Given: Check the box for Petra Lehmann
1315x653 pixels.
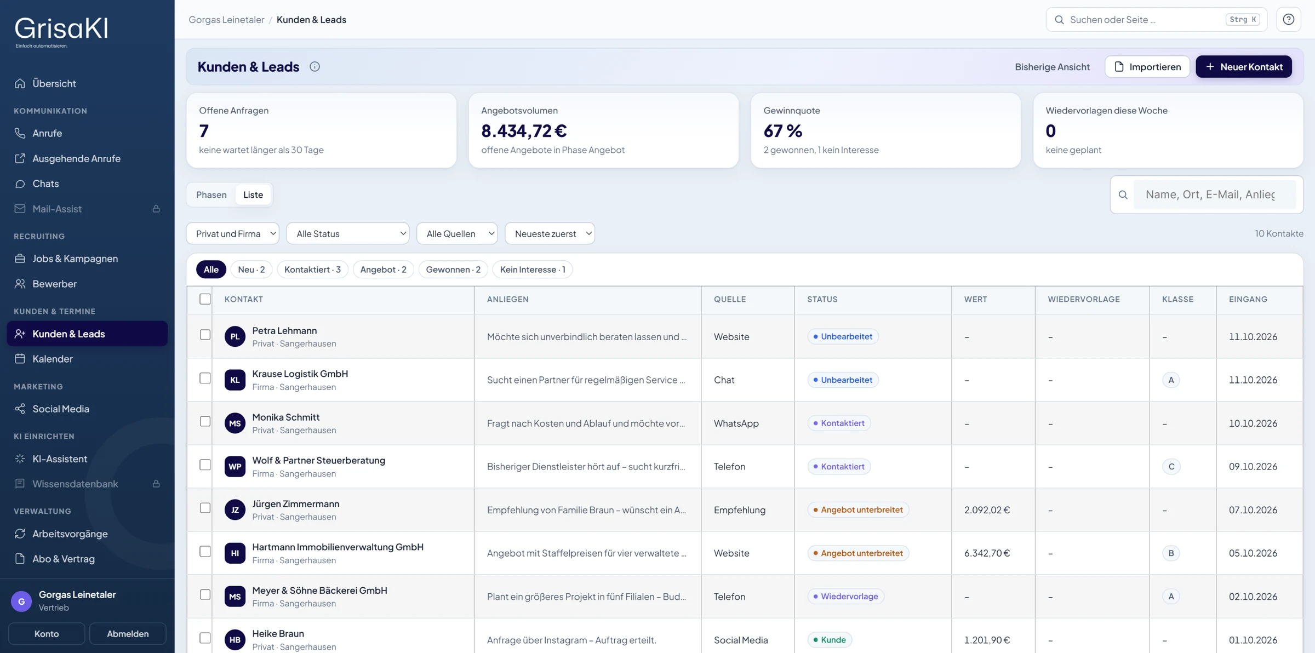Looking at the screenshot, I should pyautogui.click(x=205, y=335).
